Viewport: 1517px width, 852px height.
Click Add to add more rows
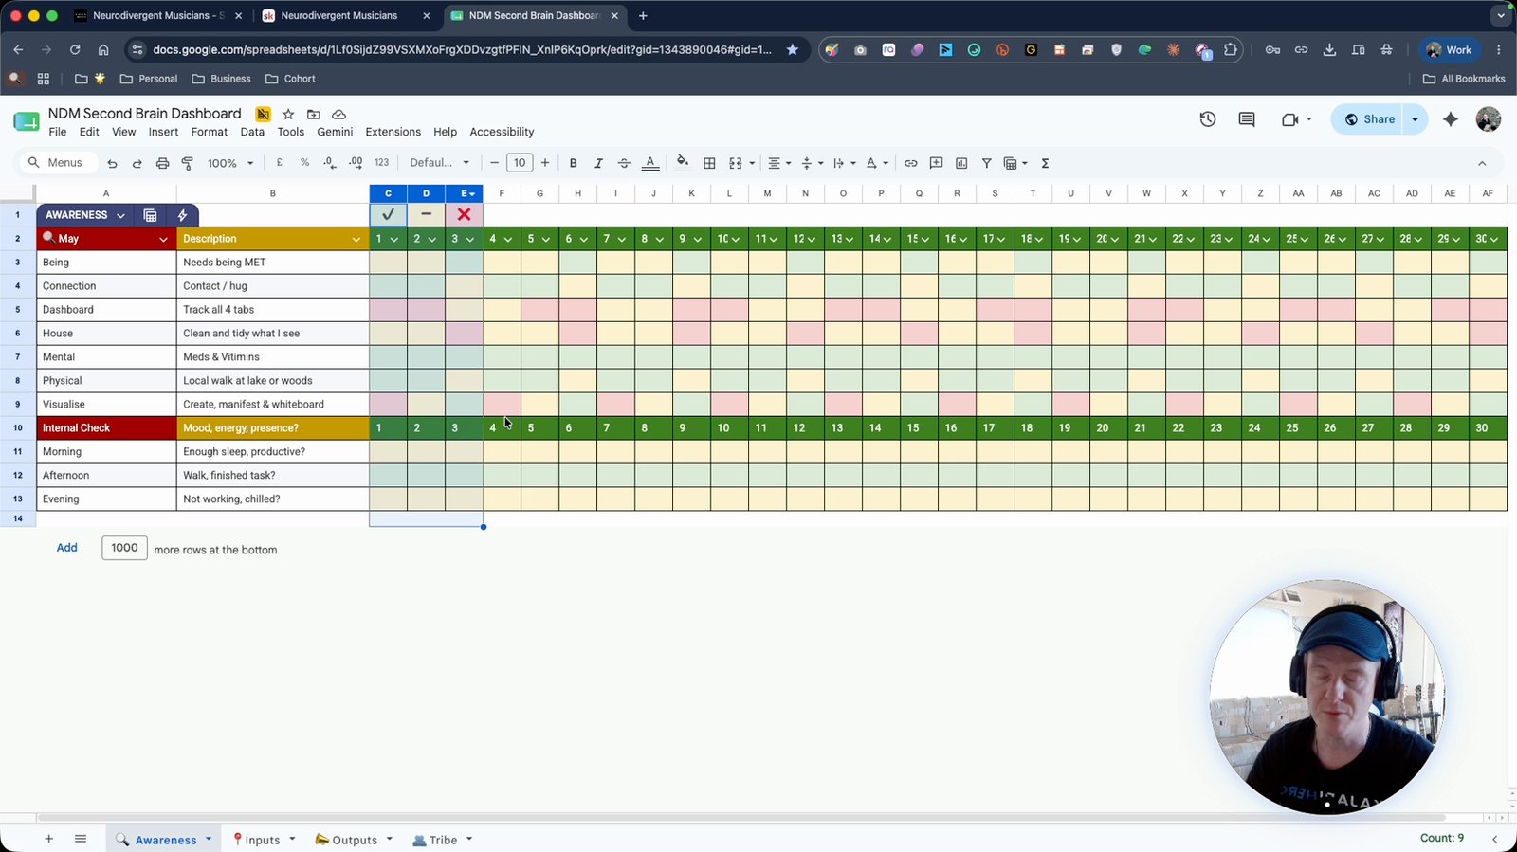[66, 548]
